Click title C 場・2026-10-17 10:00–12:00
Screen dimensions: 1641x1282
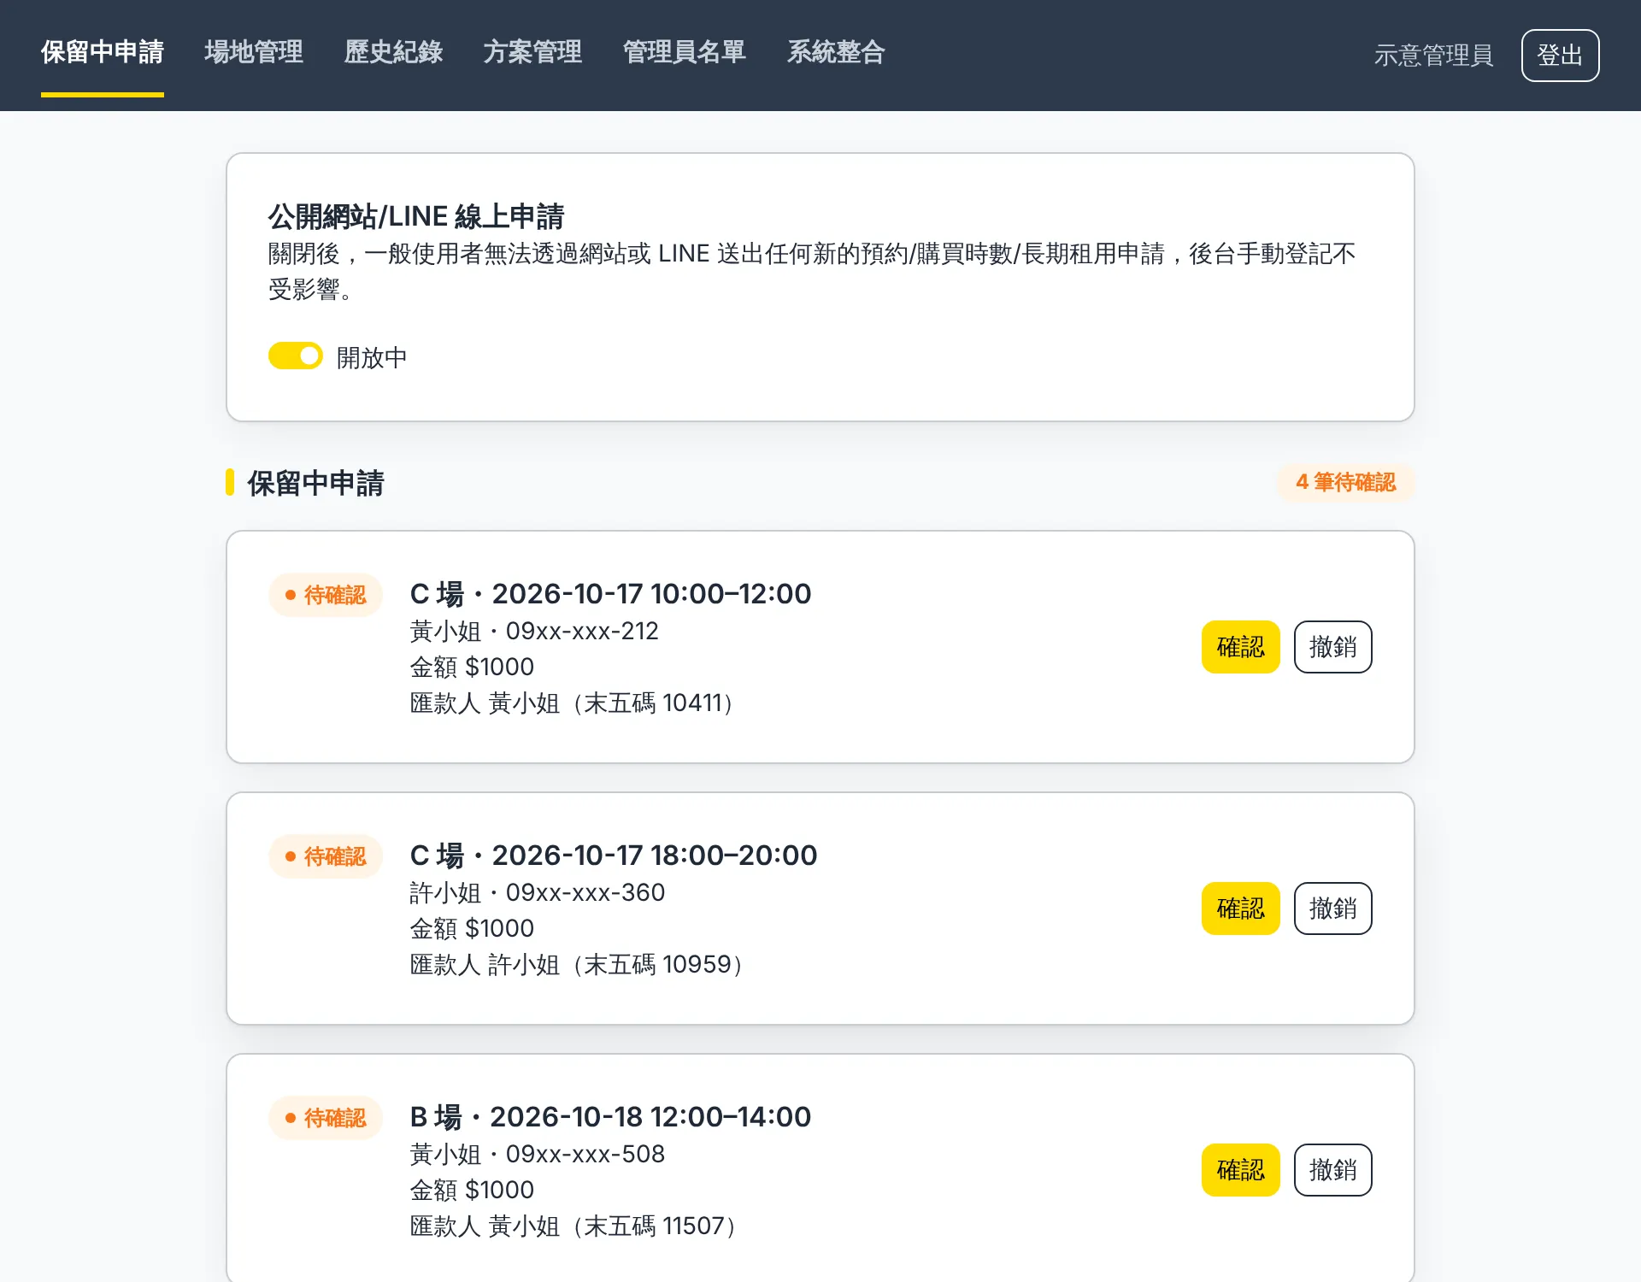click(610, 594)
